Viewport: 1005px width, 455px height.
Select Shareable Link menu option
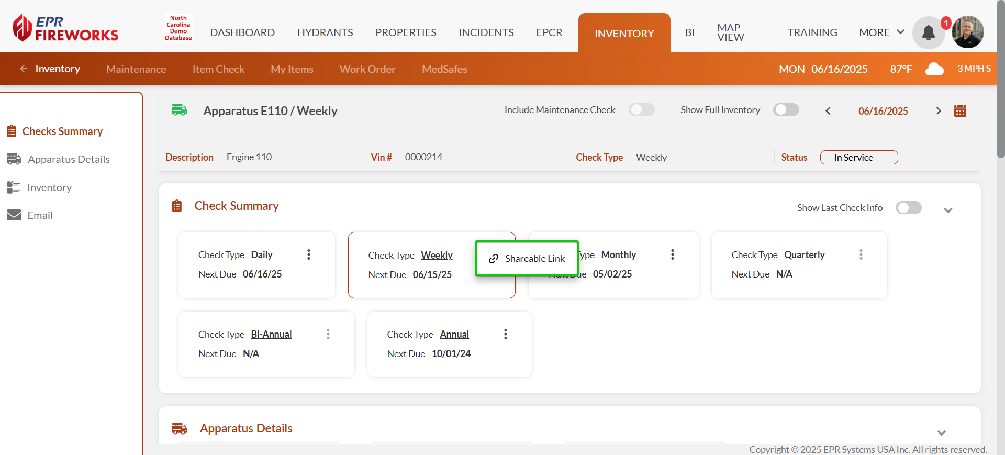527,259
